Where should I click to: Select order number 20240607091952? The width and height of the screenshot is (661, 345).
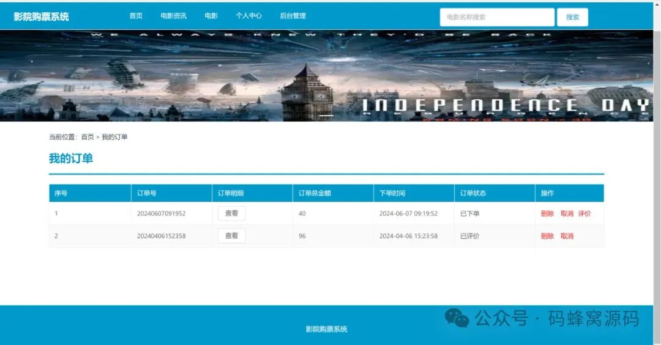(x=161, y=213)
